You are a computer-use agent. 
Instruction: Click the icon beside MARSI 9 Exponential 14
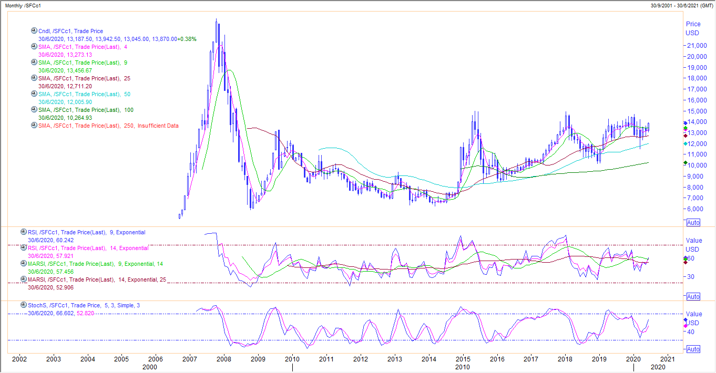coord(23,263)
